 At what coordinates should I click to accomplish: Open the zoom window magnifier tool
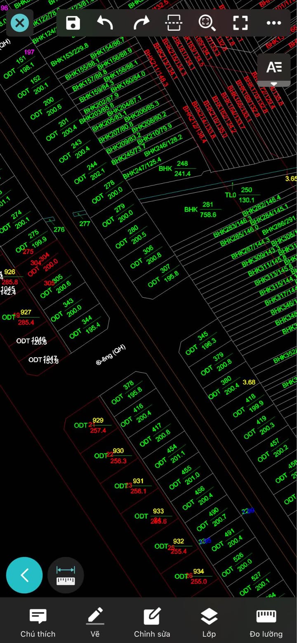pyautogui.click(x=207, y=23)
